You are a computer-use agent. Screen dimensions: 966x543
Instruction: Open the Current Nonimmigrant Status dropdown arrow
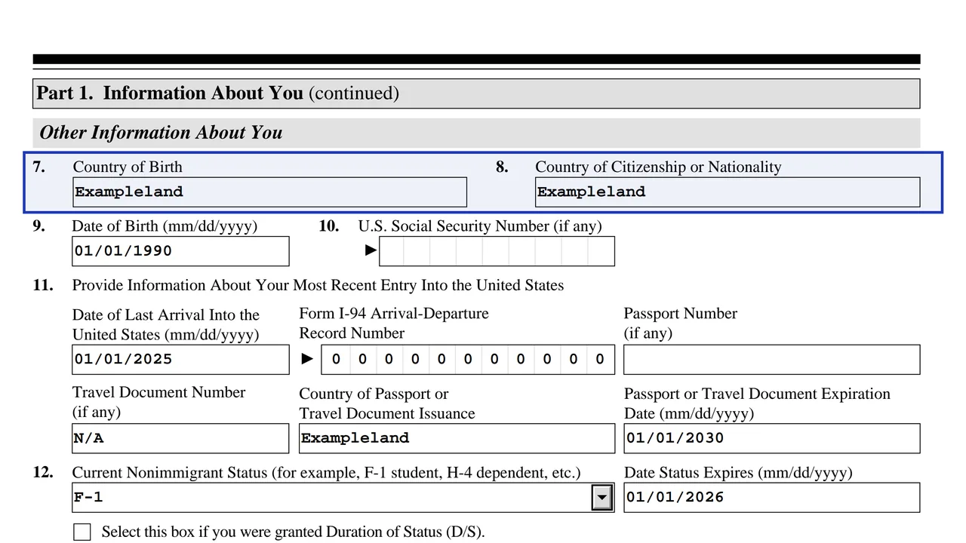point(601,498)
